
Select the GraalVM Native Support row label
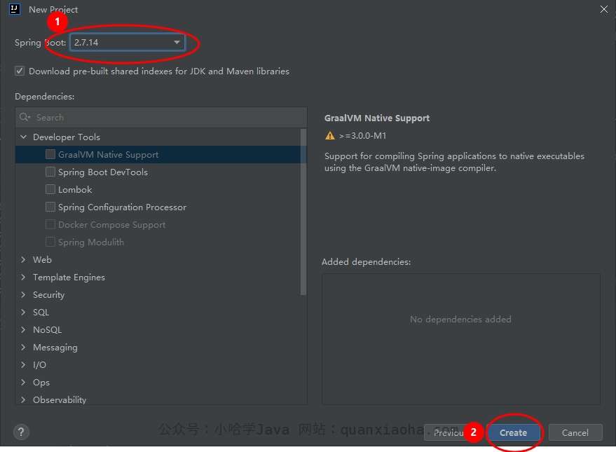coord(109,154)
